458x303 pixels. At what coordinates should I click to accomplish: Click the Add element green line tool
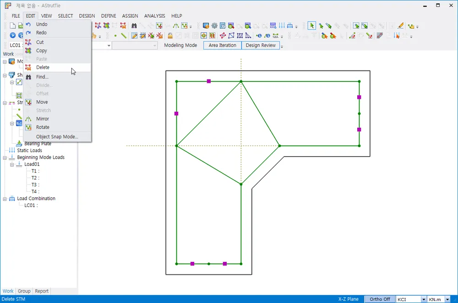point(124,36)
